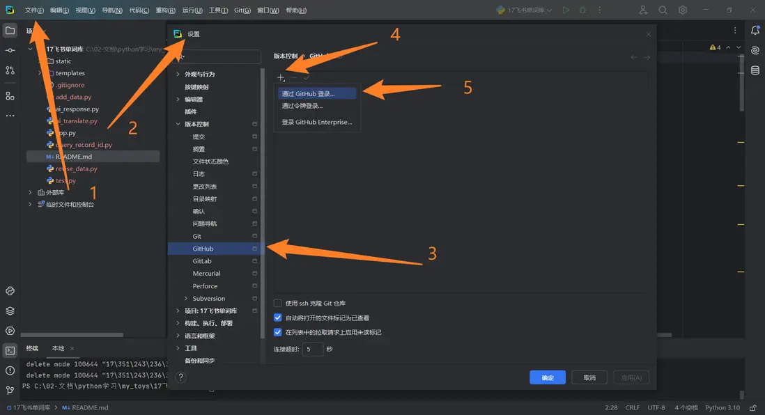
Task: Open the Problems sidebar icon
Action: (10, 370)
